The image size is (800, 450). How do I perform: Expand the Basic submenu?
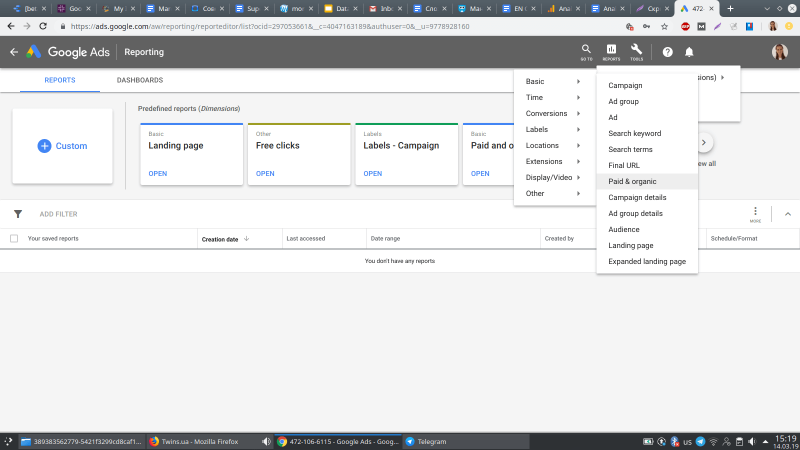554,81
